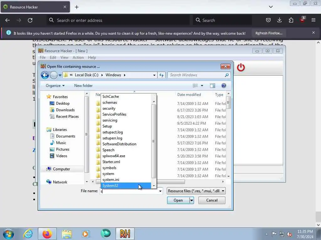Choose symbols from autocomplete list
The width and height of the screenshot is (321, 240).
[126, 168]
